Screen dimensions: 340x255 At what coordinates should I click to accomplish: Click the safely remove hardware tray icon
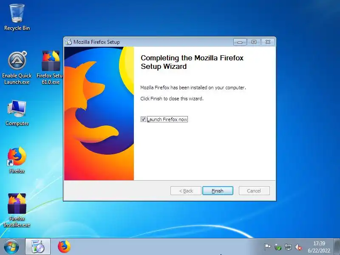[x=278, y=247]
